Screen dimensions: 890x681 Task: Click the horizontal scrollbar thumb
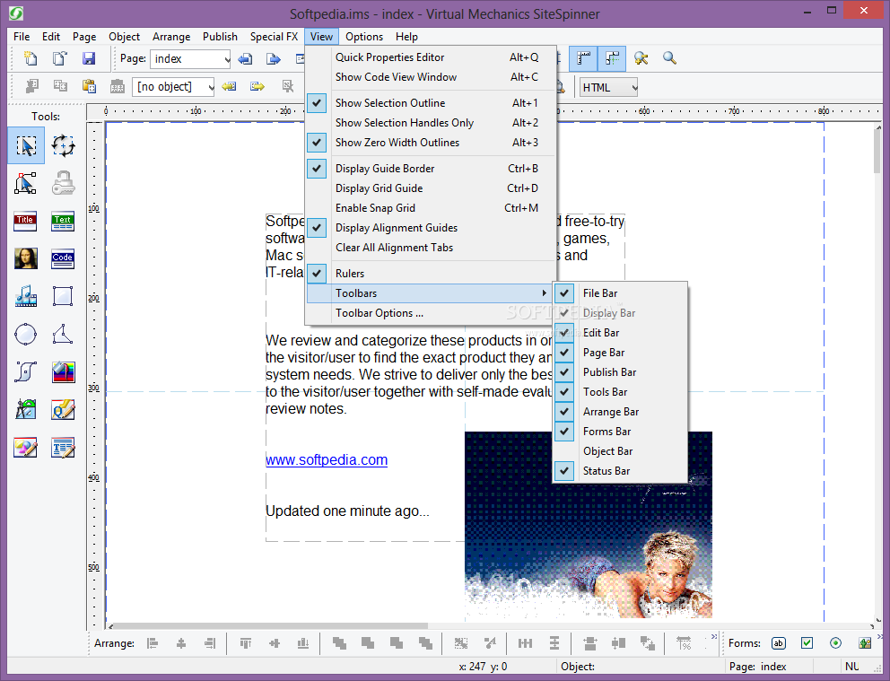pos(271,626)
